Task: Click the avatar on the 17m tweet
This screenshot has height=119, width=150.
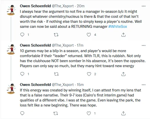Action: click(x=10, y=50)
